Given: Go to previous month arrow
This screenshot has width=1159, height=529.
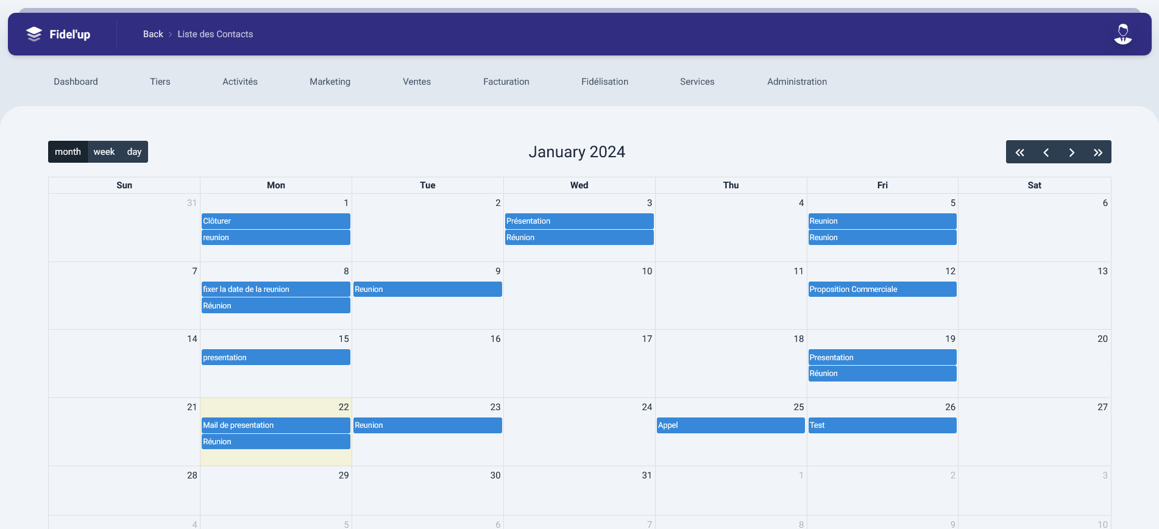Looking at the screenshot, I should (1046, 152).
